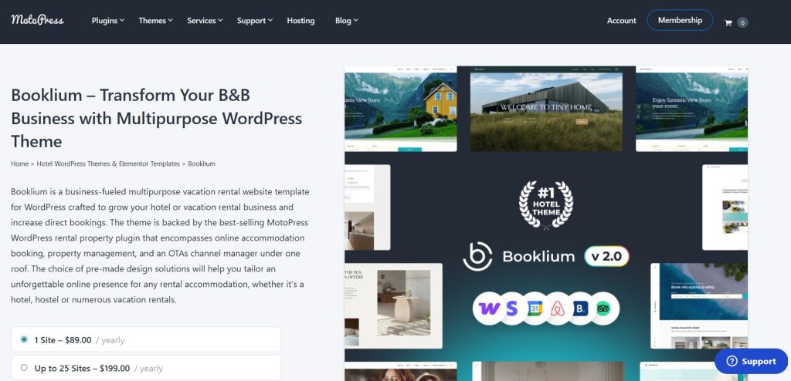This screenshot has width=791, height=381.
Task: Open Hotel WordPress Themes & Elementor Templates breadcrumb
Action: point(108,164)
